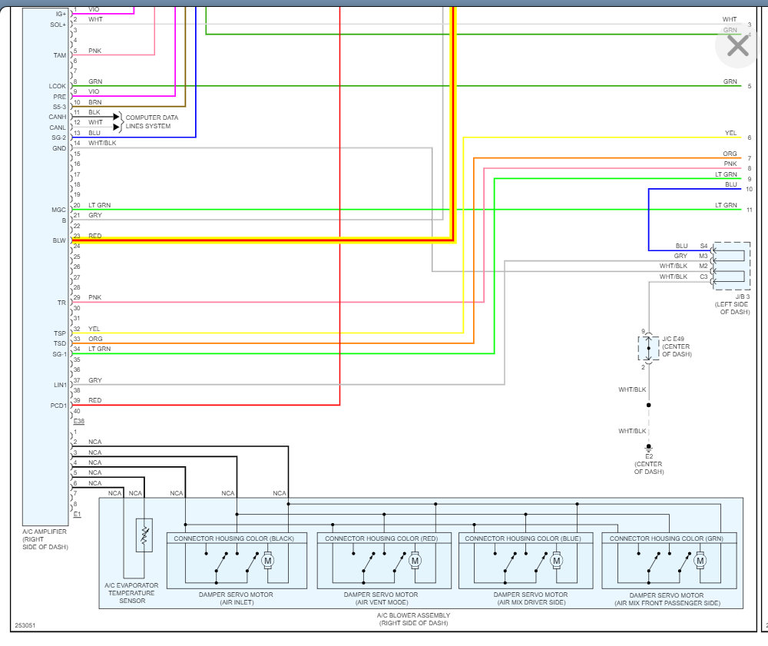768x646 pixels.
Task: Click the 'CANL' pin label
Action: 58,128
